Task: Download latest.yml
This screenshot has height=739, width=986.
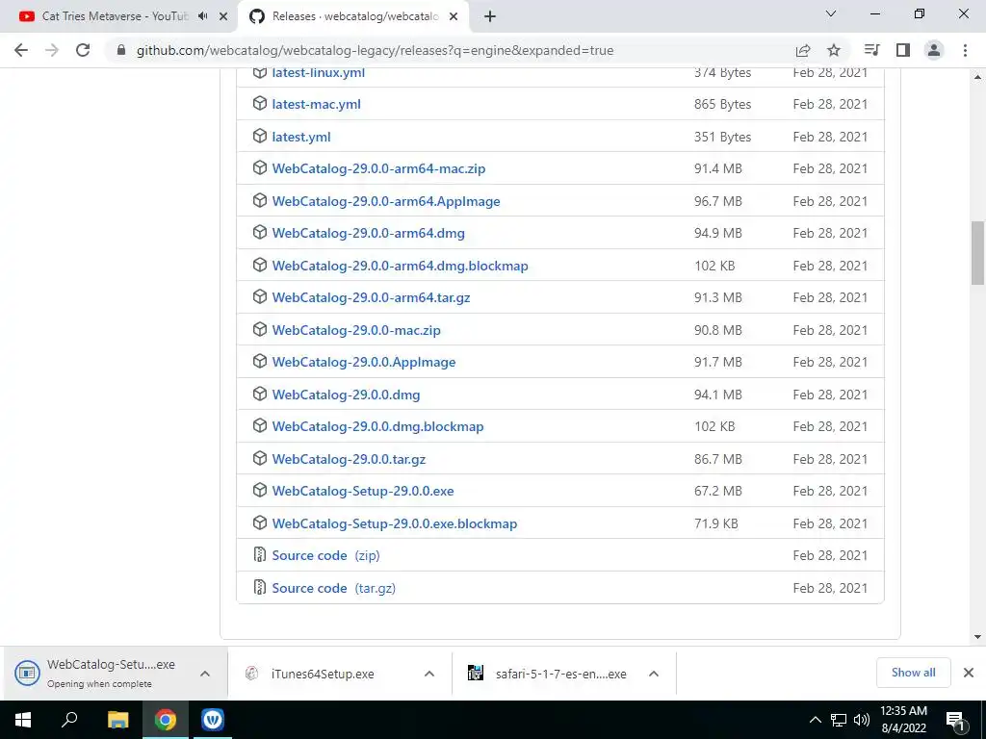Action: pos(301,137)
